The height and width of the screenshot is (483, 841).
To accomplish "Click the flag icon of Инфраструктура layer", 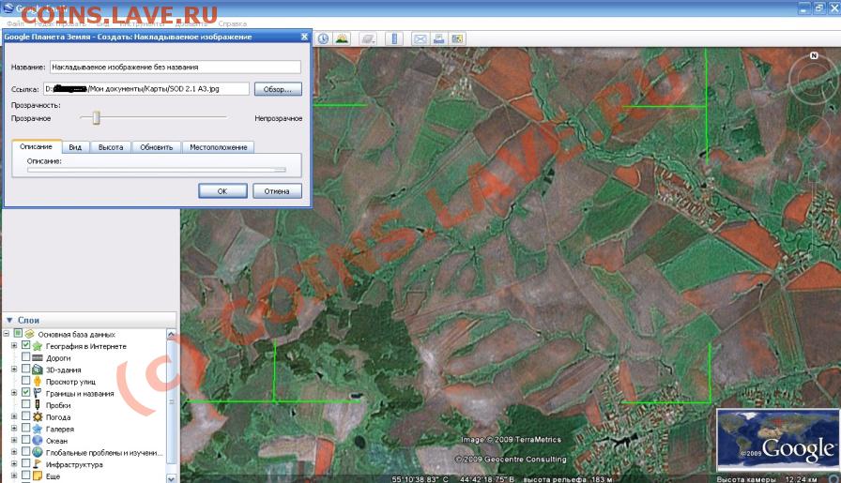I will tap(37, 464).
